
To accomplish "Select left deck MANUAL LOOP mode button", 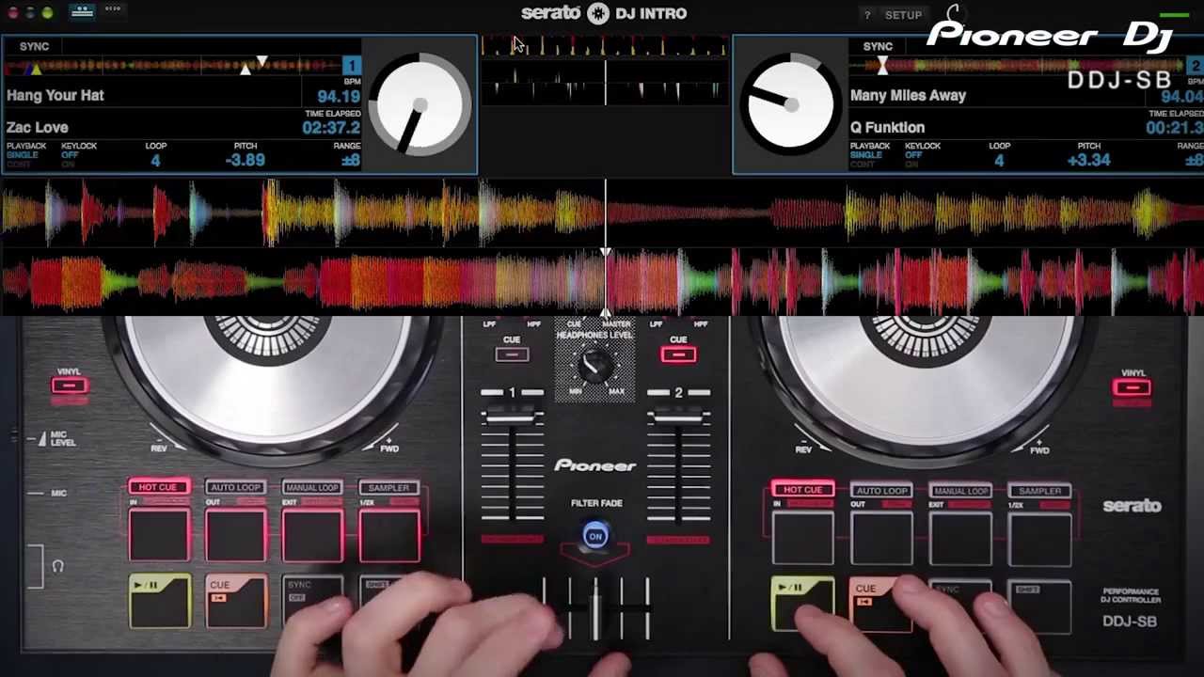I will [x=312, y=488].
